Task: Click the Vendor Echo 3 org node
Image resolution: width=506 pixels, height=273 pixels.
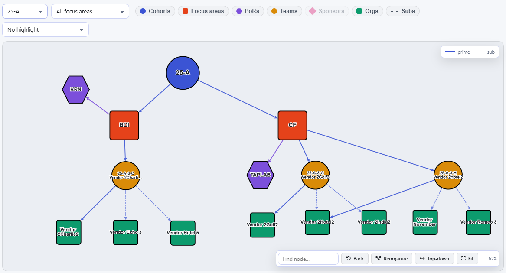Action: click(126, 232)
